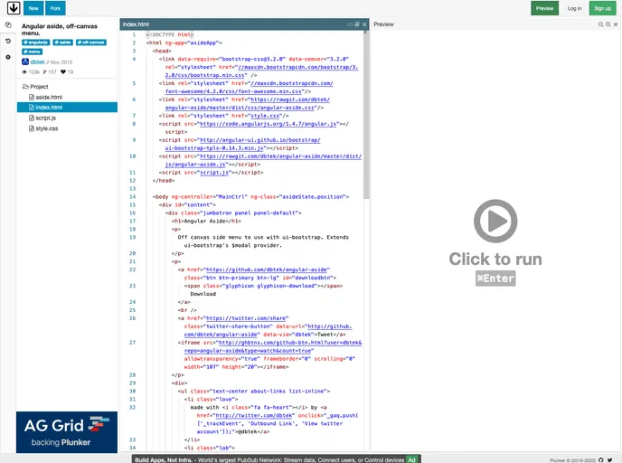Select index.html in the file tree

tap(67, 107)
